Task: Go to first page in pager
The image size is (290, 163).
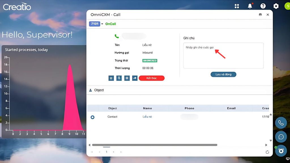Action: [x=92, y=152]
